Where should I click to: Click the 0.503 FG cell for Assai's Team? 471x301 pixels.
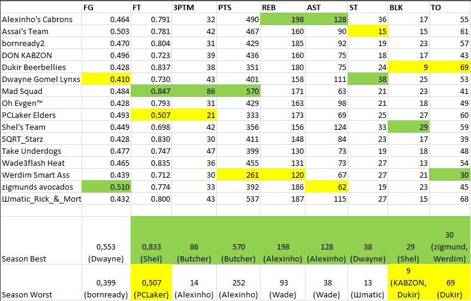tap(106, 31)
